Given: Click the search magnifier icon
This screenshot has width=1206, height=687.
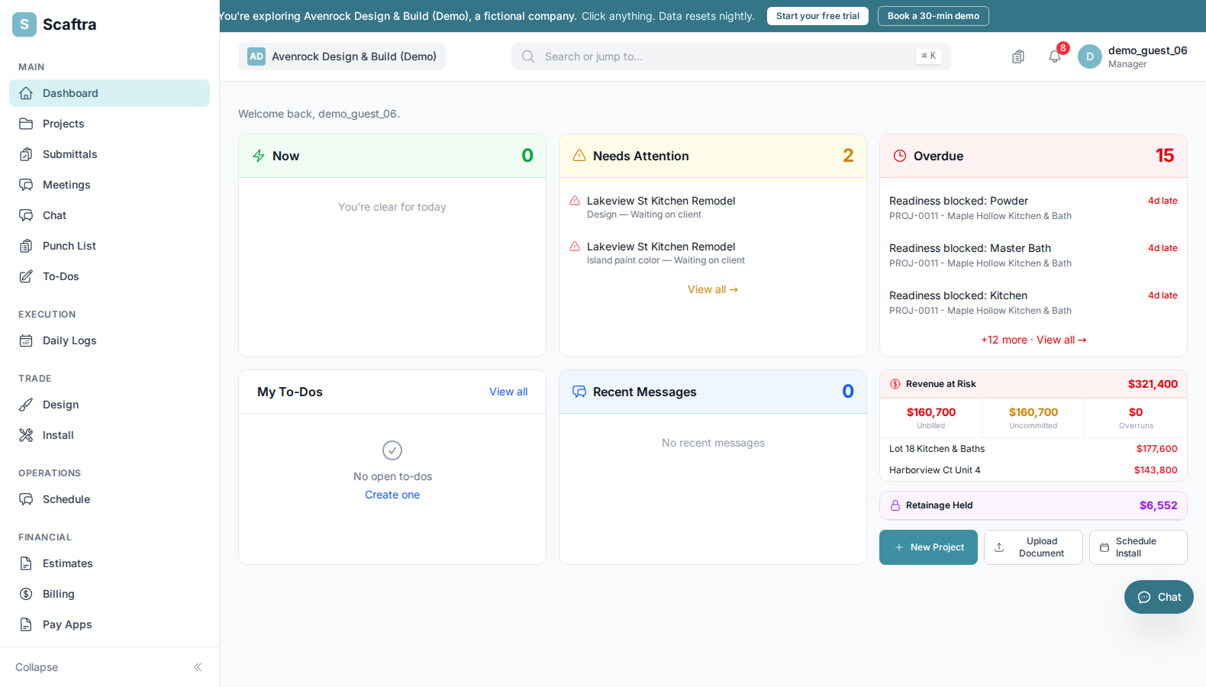Looking at the screenshot, I should [x=528, y=56].
